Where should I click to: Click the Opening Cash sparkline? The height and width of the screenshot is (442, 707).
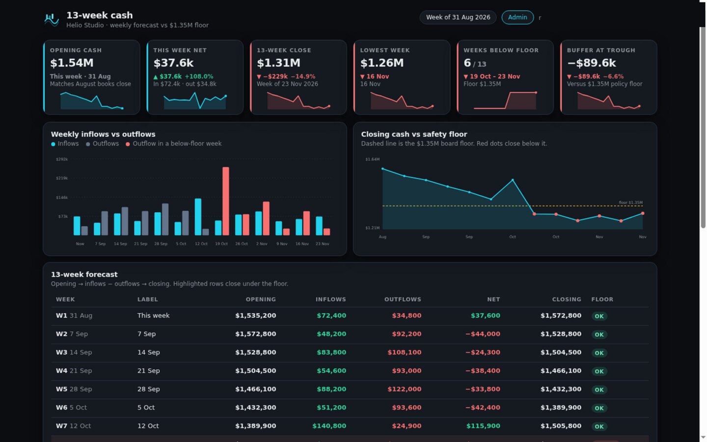tap(92, 101)
